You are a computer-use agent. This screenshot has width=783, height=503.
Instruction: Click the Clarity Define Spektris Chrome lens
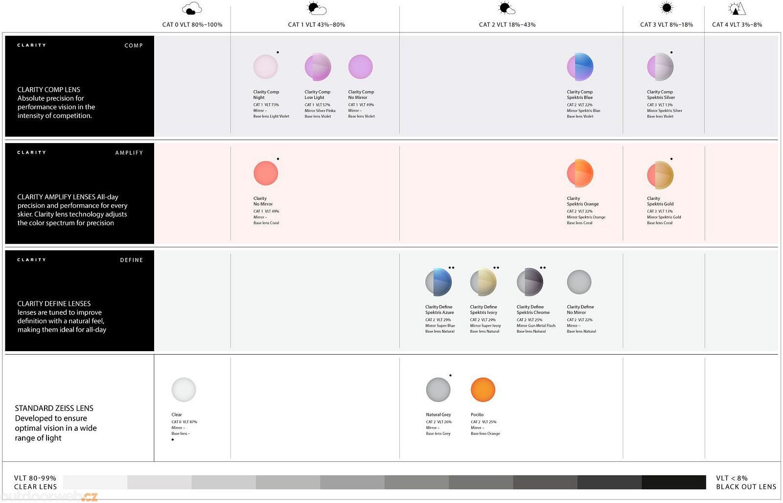click(x=530, y=282)
